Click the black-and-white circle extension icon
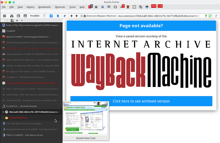 click(115, 7)
